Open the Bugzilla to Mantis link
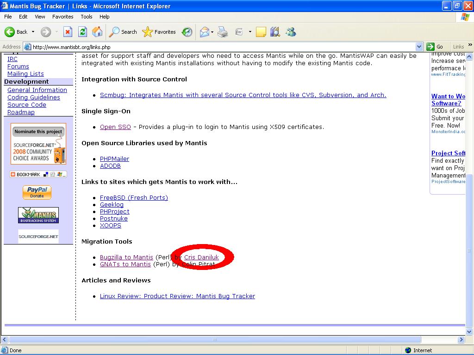The image size is (474, 355). coord(126,257)
